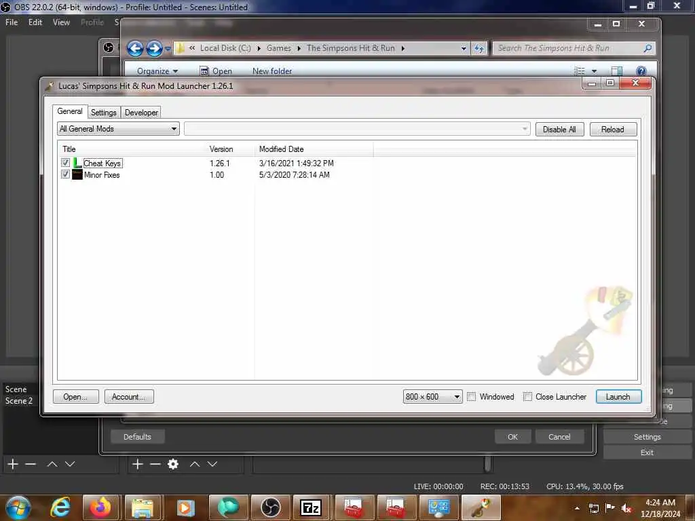
Task: Tick the Close Launcher checkbox
Action: coord(527,396)
